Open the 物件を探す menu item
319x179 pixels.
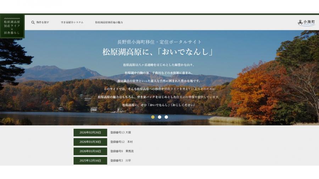43,23
